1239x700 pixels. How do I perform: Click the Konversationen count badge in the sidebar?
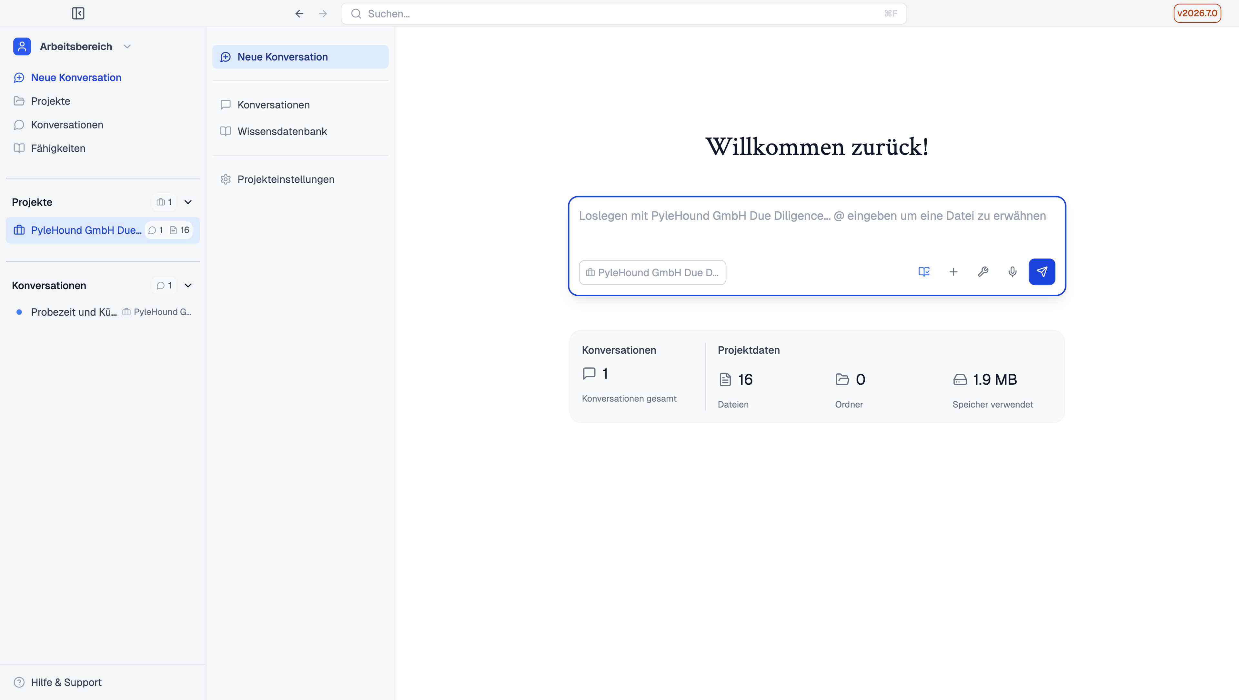pos(164,285)
